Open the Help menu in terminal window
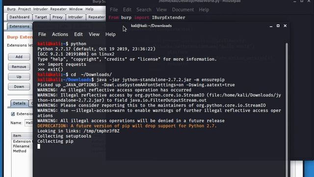 [110, 34]
